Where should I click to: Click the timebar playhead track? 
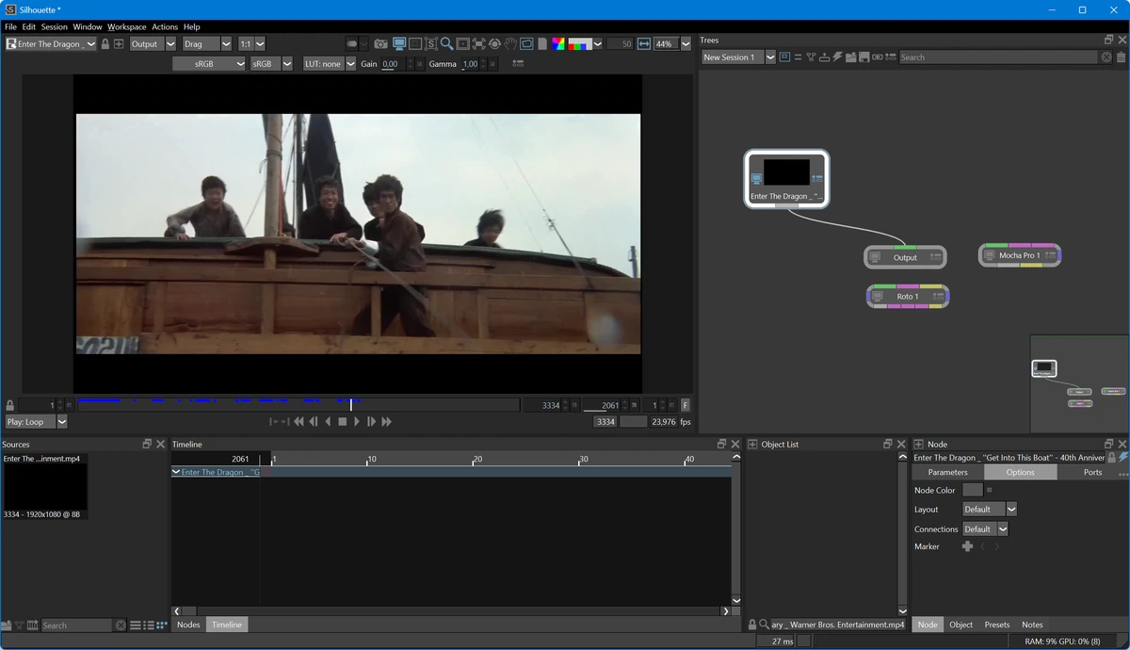298,405
